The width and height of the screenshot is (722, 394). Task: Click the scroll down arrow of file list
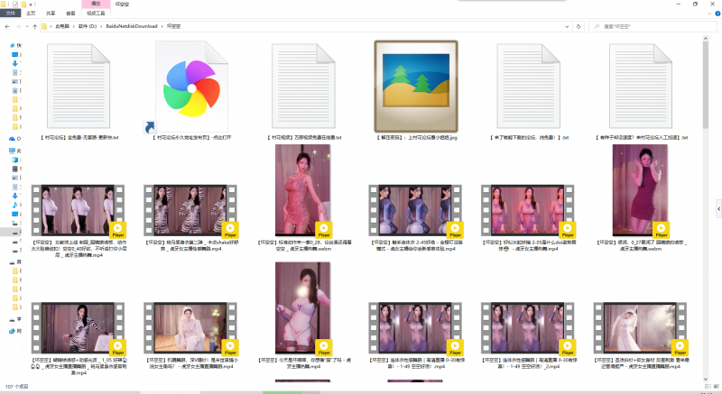point(717,379)
